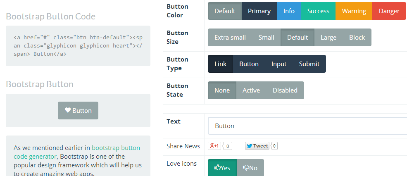Image resolution: width=407 pixels, height=176 pixels.
Task: Click the thumbs-up Yes button
Action: coord(222,168)
